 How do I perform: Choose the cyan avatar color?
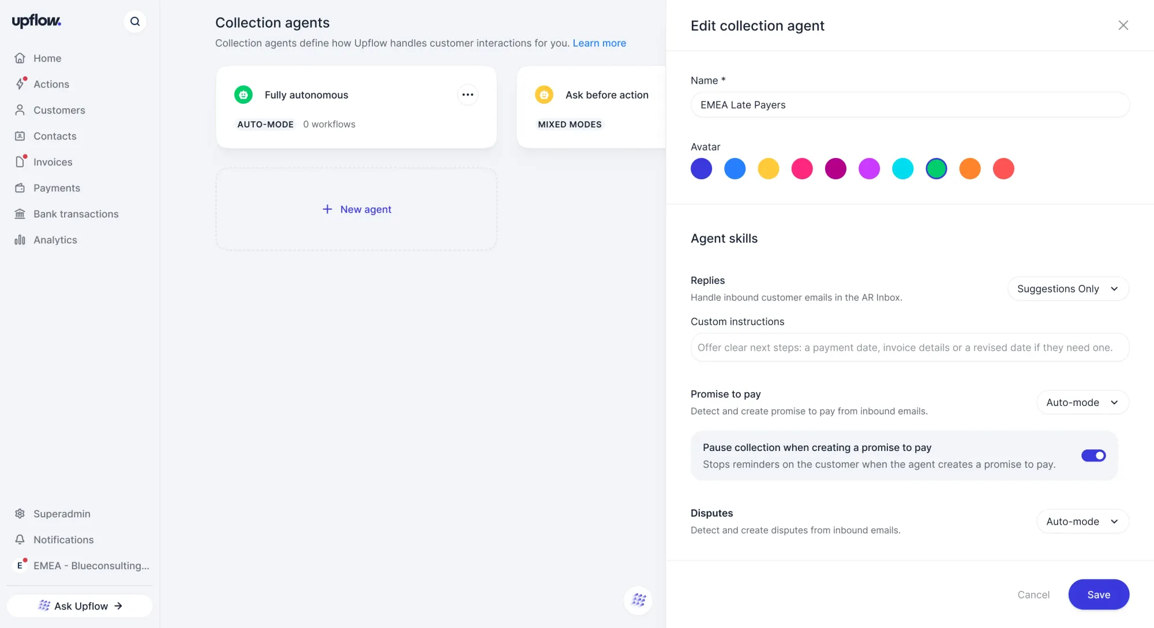tap(902, 169)
